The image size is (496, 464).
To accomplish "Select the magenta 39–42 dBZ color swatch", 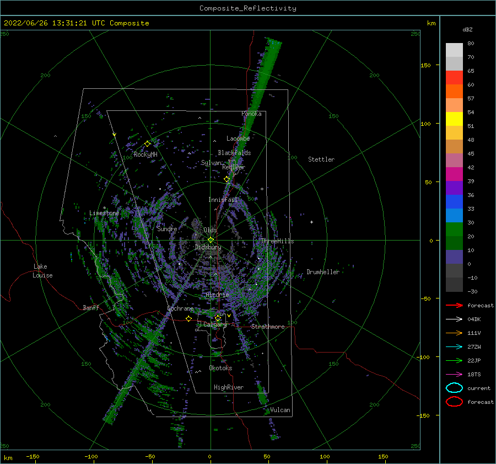I will pyautogui.click(x=455, y=174).
